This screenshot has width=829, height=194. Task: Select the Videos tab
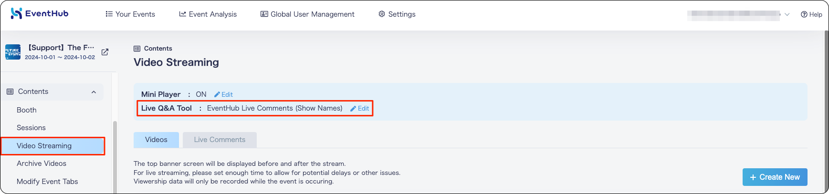(156, 140)
